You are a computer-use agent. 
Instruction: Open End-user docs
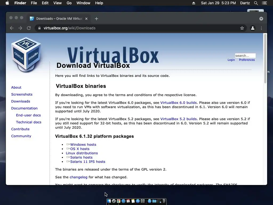point(28,115)
